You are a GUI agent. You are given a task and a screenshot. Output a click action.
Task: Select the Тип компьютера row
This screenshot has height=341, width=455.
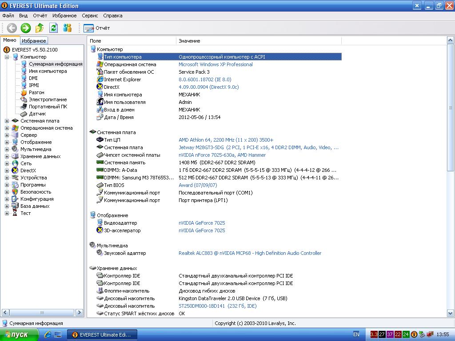click(x=219, y=57)
